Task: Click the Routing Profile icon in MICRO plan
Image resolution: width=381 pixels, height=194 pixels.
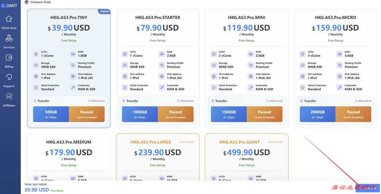Action: tap(339, 65)
